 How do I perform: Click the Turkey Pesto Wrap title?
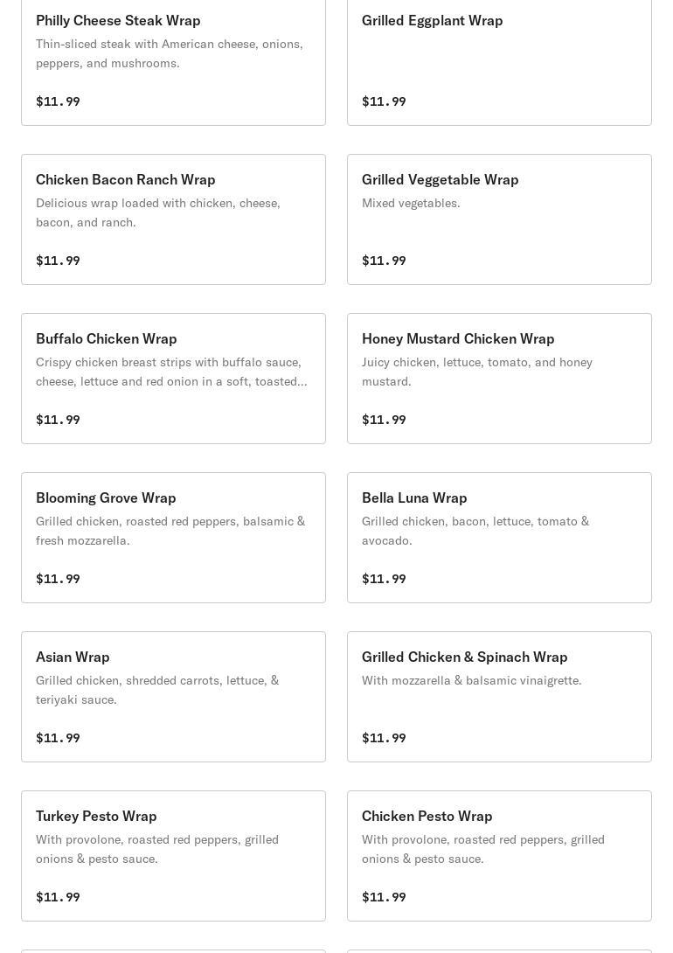96,816
